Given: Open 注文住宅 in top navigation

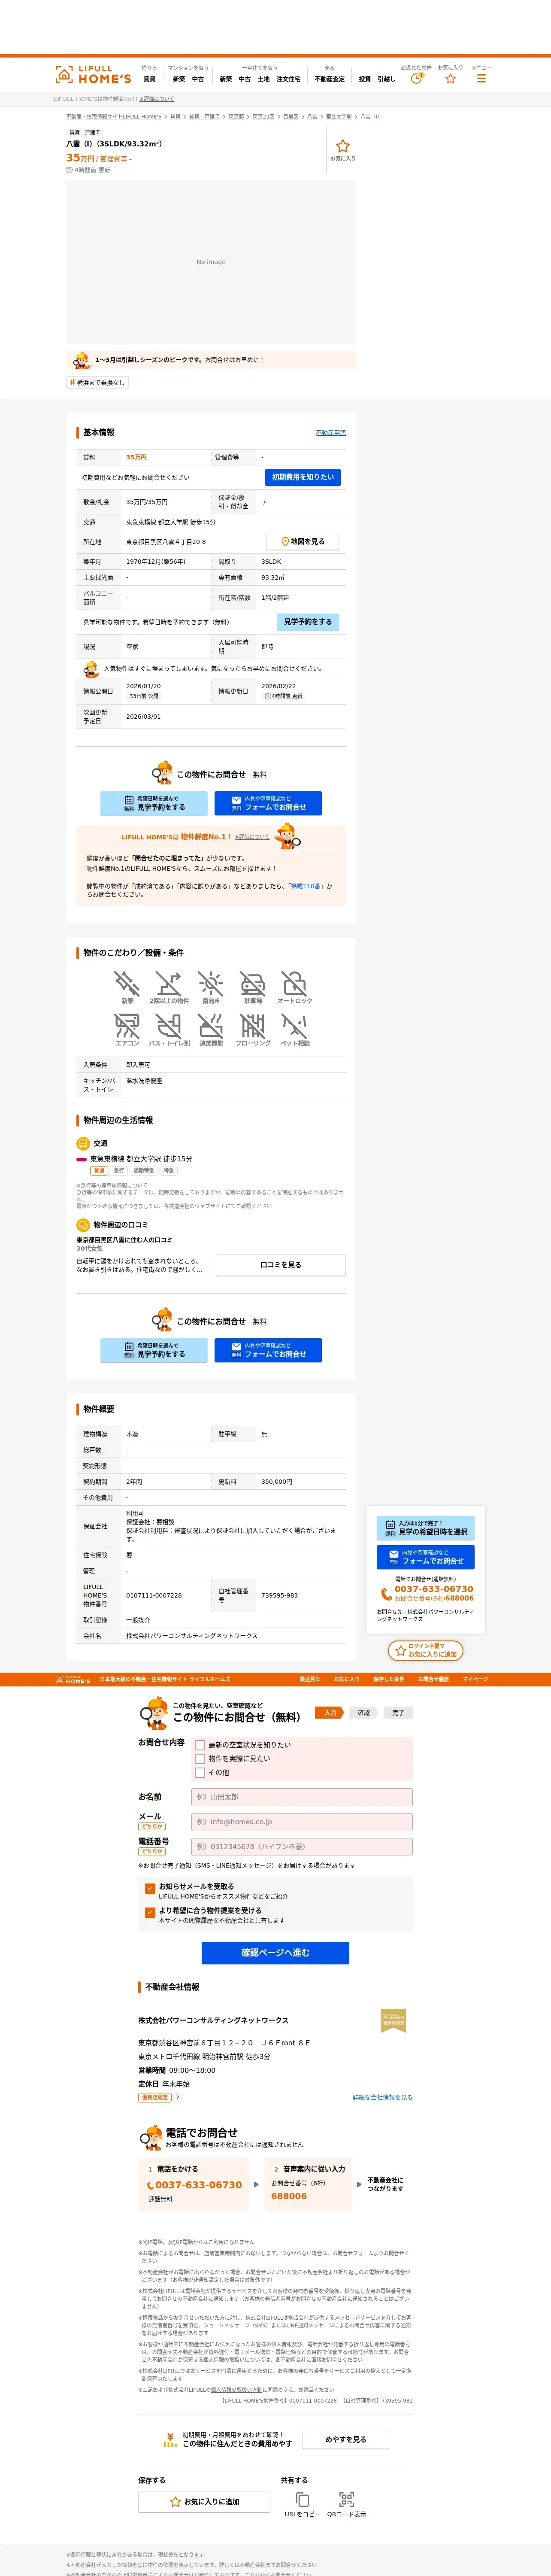Looking at the screenshot, I should pyautogui.click(x=288, y=79).
